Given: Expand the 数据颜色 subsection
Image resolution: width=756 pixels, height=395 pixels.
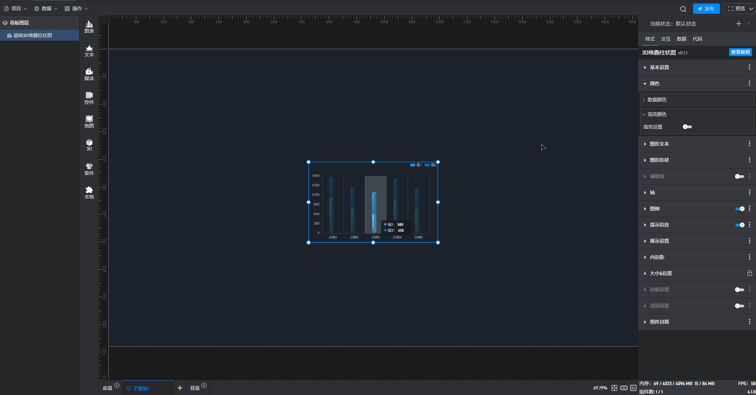Looking at the screenshot, I should 657,100.
